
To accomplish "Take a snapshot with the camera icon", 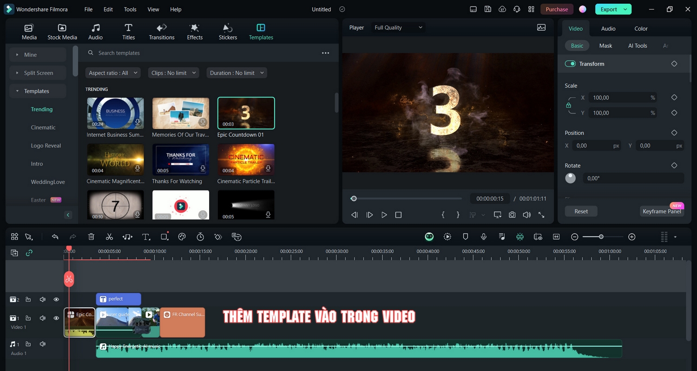I will tap(512, 214).
